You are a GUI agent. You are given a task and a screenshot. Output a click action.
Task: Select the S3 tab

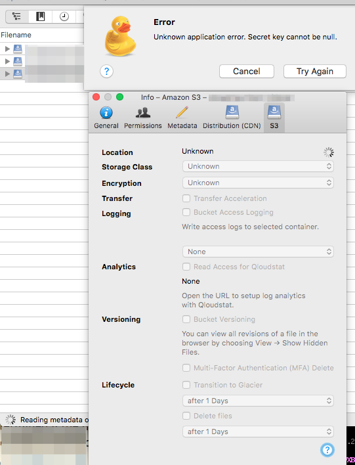point(274,118)
